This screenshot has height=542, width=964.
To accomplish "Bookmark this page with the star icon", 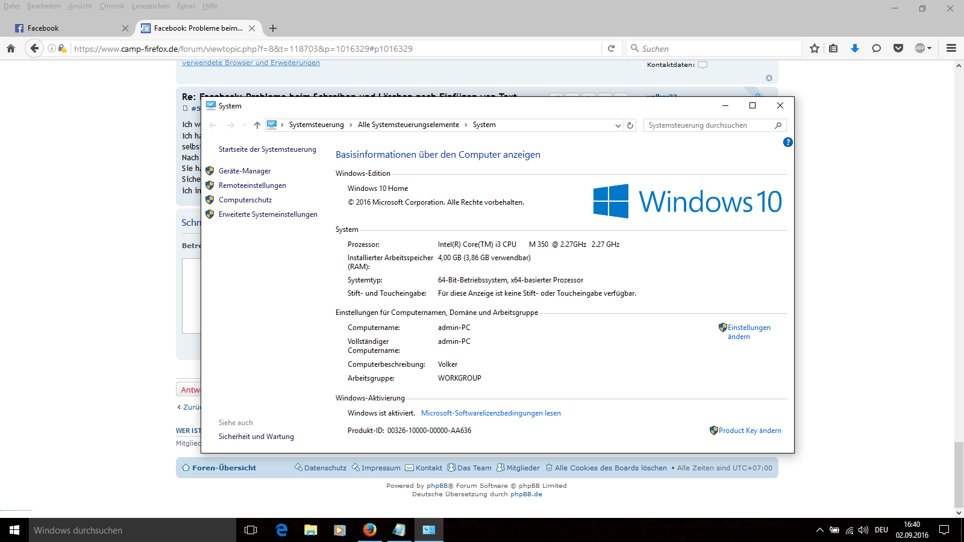I will [x=815, y=49].
